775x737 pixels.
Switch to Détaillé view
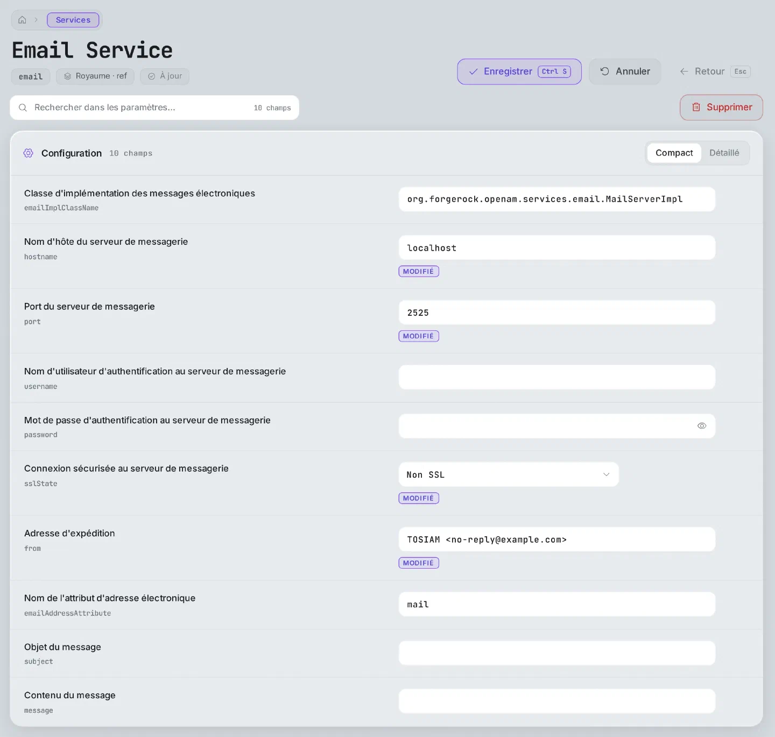point(724,153)
